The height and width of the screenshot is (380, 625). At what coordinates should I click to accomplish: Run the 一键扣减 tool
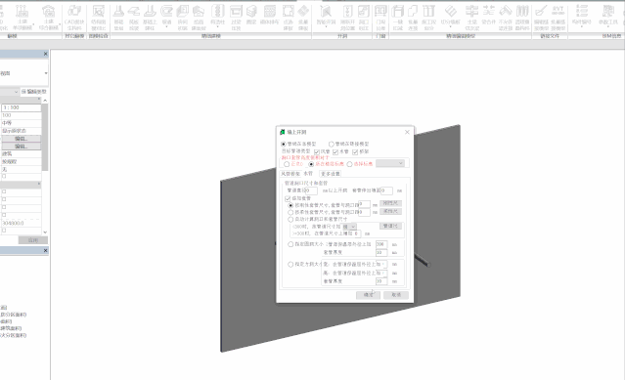398,17
